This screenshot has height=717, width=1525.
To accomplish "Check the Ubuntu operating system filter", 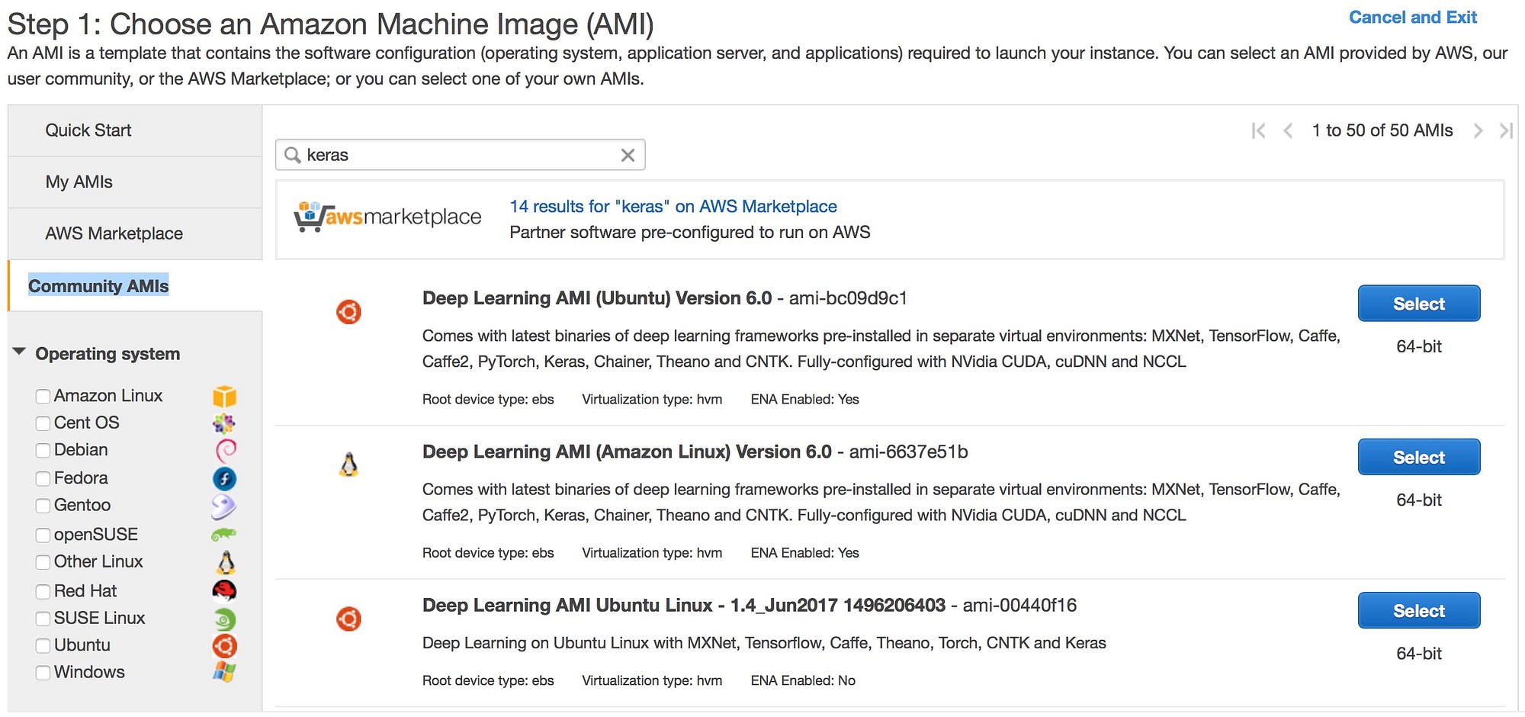I will (x=43, y=646).
